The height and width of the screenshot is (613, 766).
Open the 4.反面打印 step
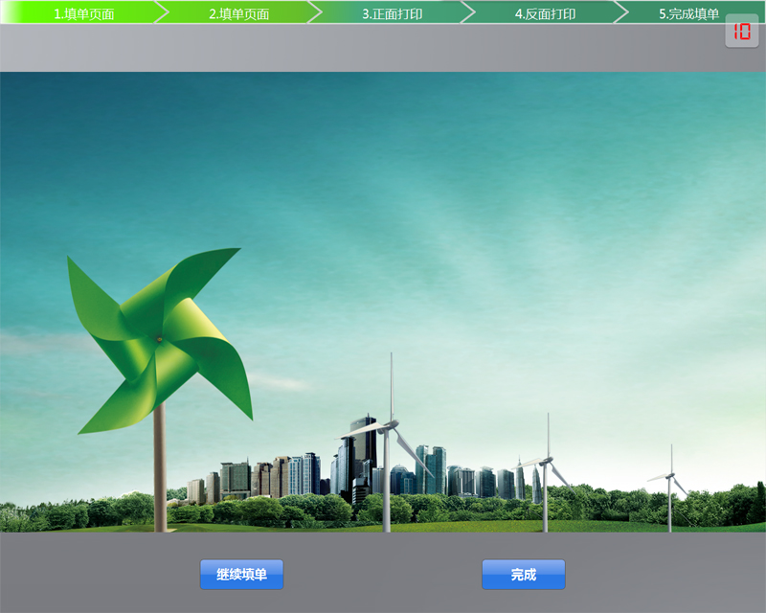pos(545,13)
